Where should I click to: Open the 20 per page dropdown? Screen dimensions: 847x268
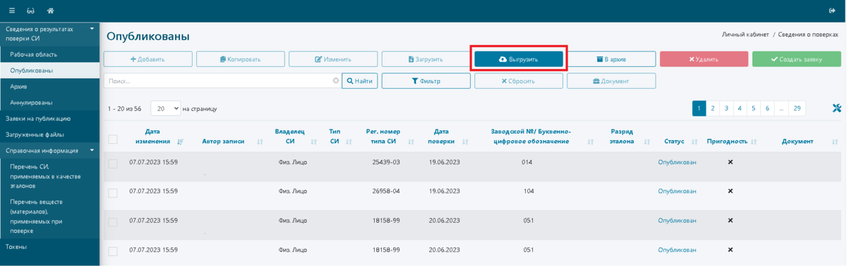point(166,109)
